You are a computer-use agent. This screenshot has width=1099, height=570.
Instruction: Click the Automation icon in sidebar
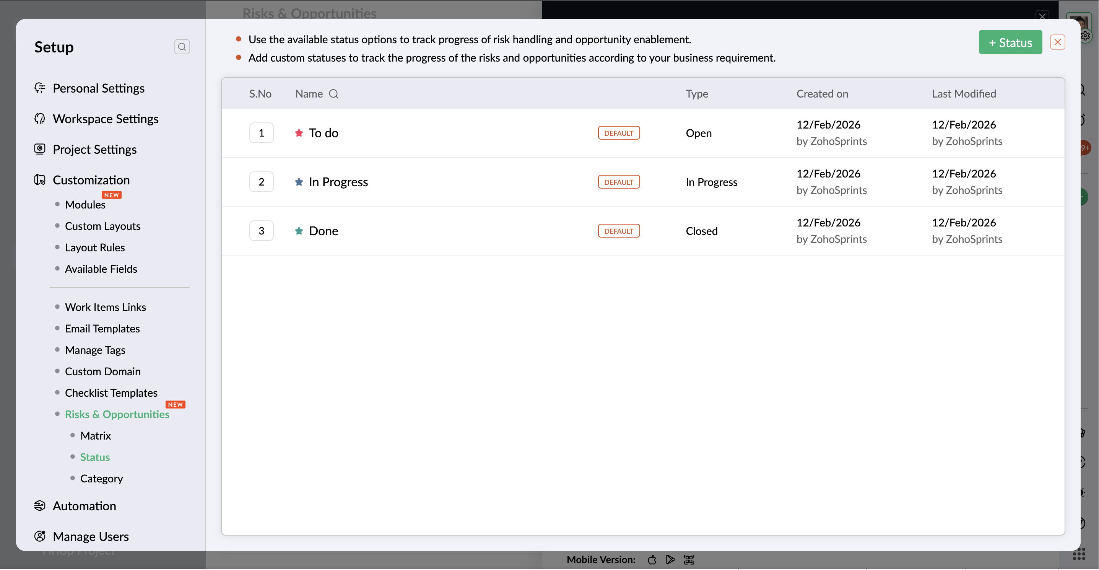[40, 506]
